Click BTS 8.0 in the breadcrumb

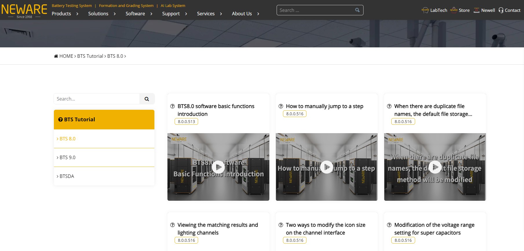pyautogui.click(x=115, y=56)
